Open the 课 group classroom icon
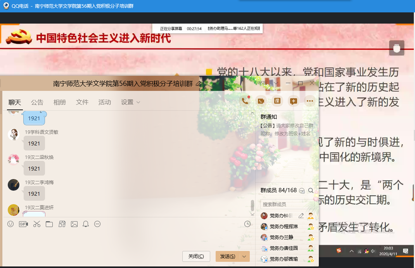This screenshot has width=415, height=268. [277, 101]
